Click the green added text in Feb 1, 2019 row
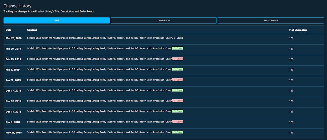This screenshot has width=327, height=140. [x=177, y=69]
